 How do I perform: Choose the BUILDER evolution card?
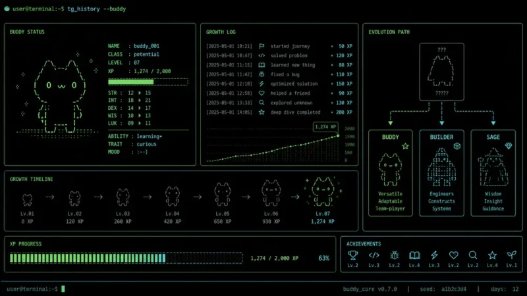(441, 173)
